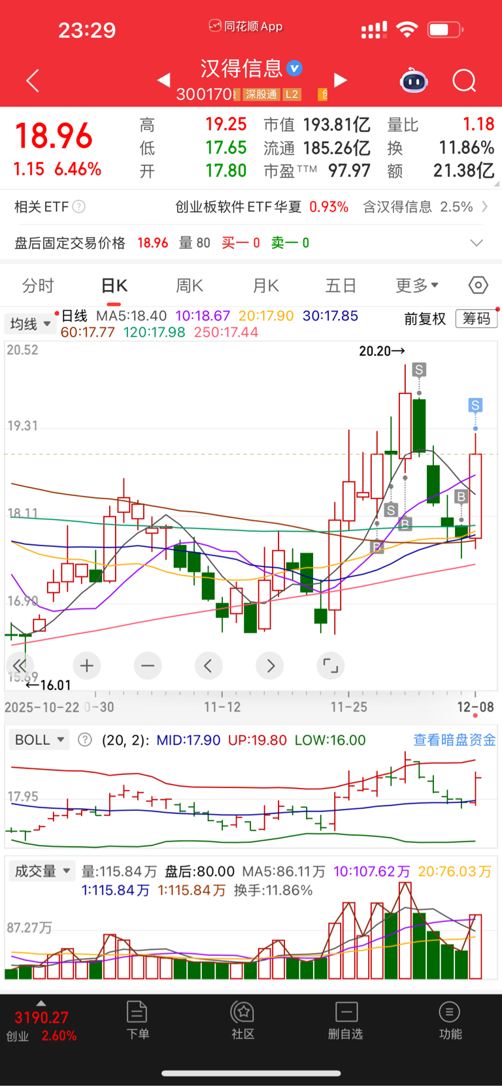Select the 月K tab
502x1086 pixels.
coord(265,286)
